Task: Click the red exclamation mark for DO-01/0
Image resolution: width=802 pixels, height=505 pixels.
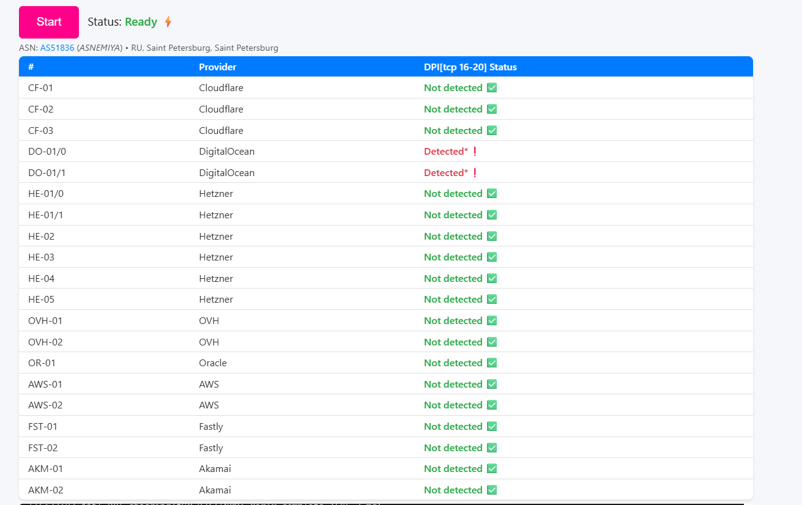Action: tap(475, 152)
